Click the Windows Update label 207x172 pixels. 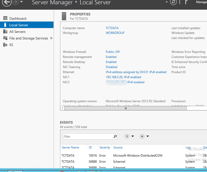(x=183, y=33)
